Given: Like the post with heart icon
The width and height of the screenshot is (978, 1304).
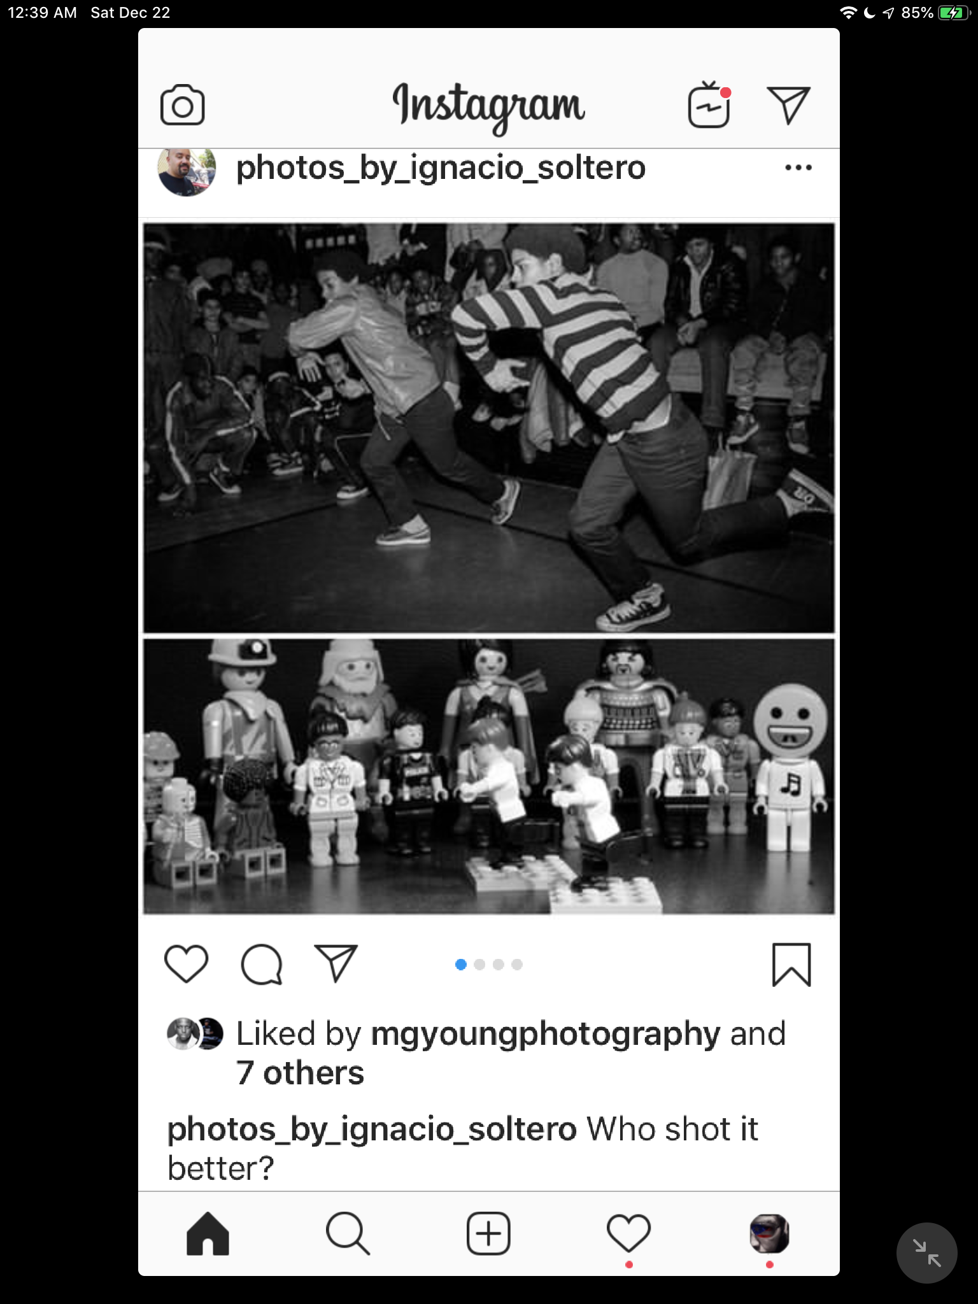Looking at the screenshot, I should click(186, 964).
